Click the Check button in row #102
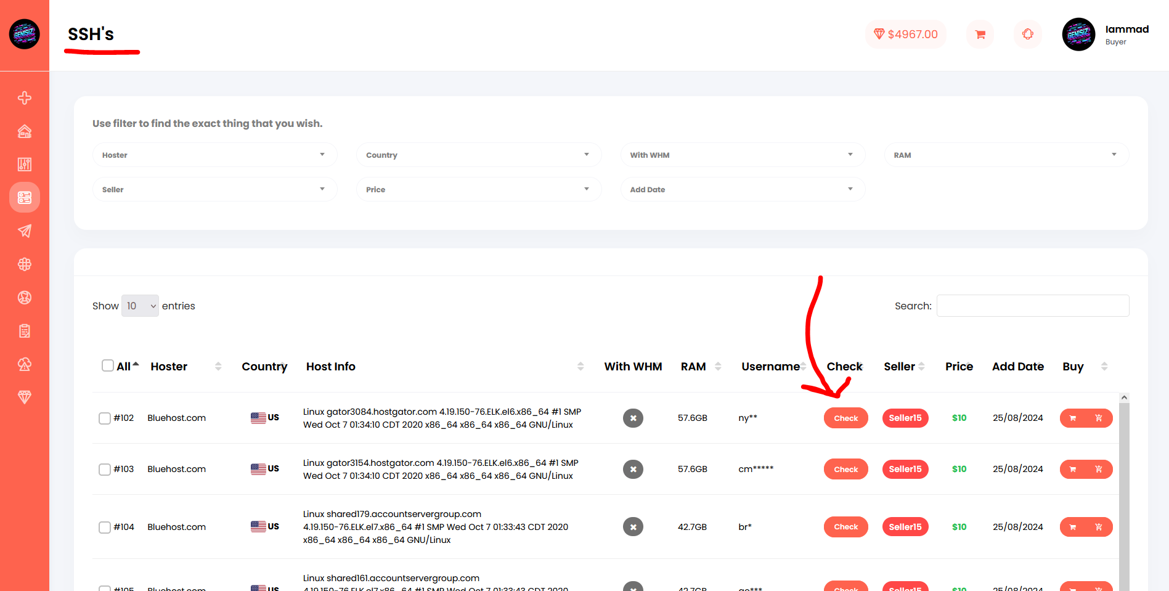 (845, 418)
